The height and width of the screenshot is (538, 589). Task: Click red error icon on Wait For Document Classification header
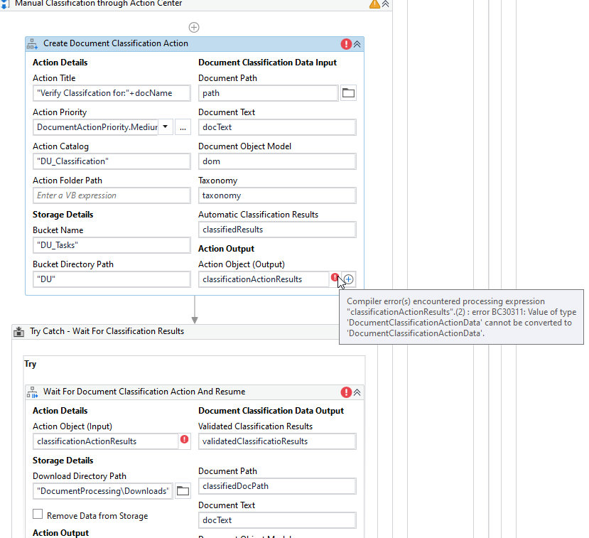click(x=346, y=392)
